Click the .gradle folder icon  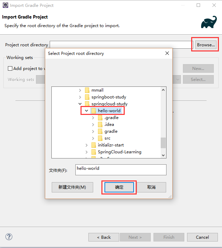point(100,118)
